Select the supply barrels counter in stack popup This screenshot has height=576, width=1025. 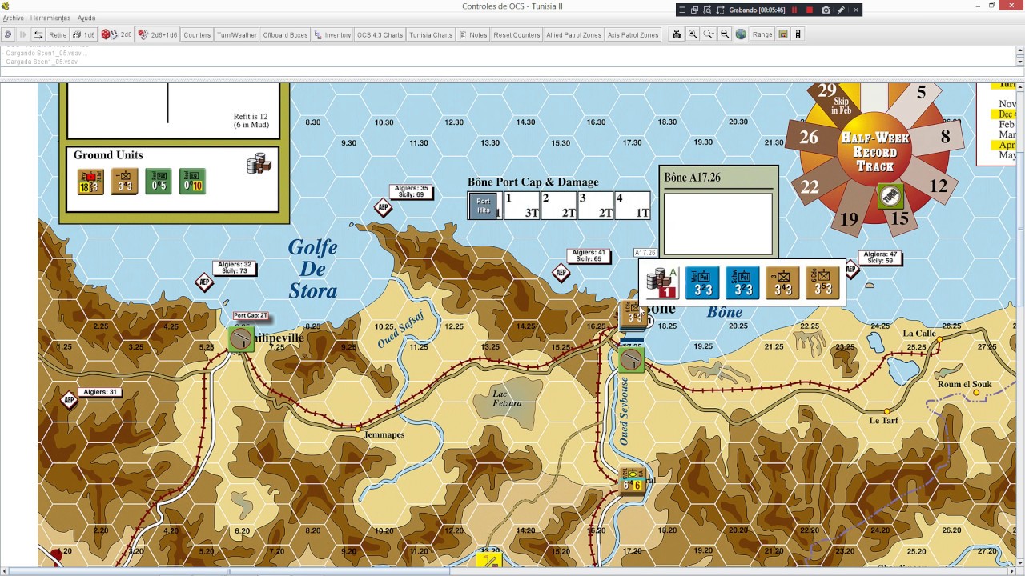(x=662, y=282)
